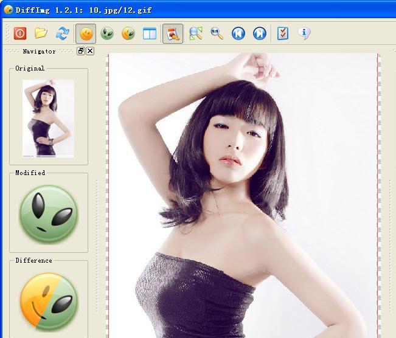The height and width of the screenshot is (338, 396).
Task: Float the Navigator panel with undock button
Action: pyautogui.click(x=81, y=51)
